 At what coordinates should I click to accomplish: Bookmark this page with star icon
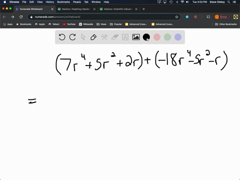click(176, 17)
